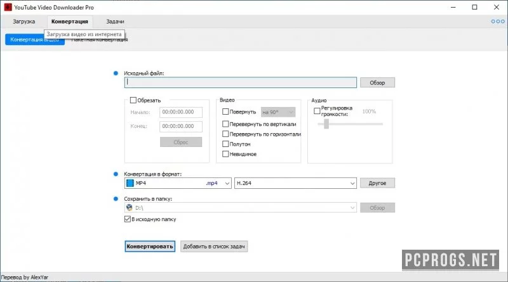The height and width of the screenshot is (282, 508).
Task: Check Перевернуть по горизонтали
Action: coord(225,134)
